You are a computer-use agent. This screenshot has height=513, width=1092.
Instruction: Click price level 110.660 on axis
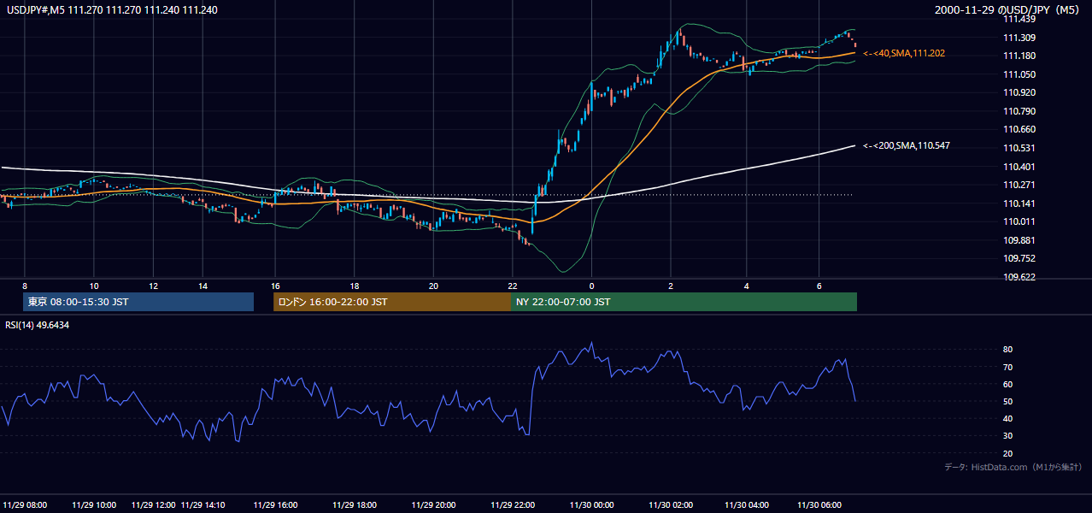coord(1019,130)
